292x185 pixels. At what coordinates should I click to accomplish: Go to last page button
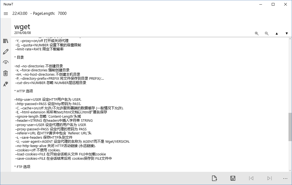269,178
